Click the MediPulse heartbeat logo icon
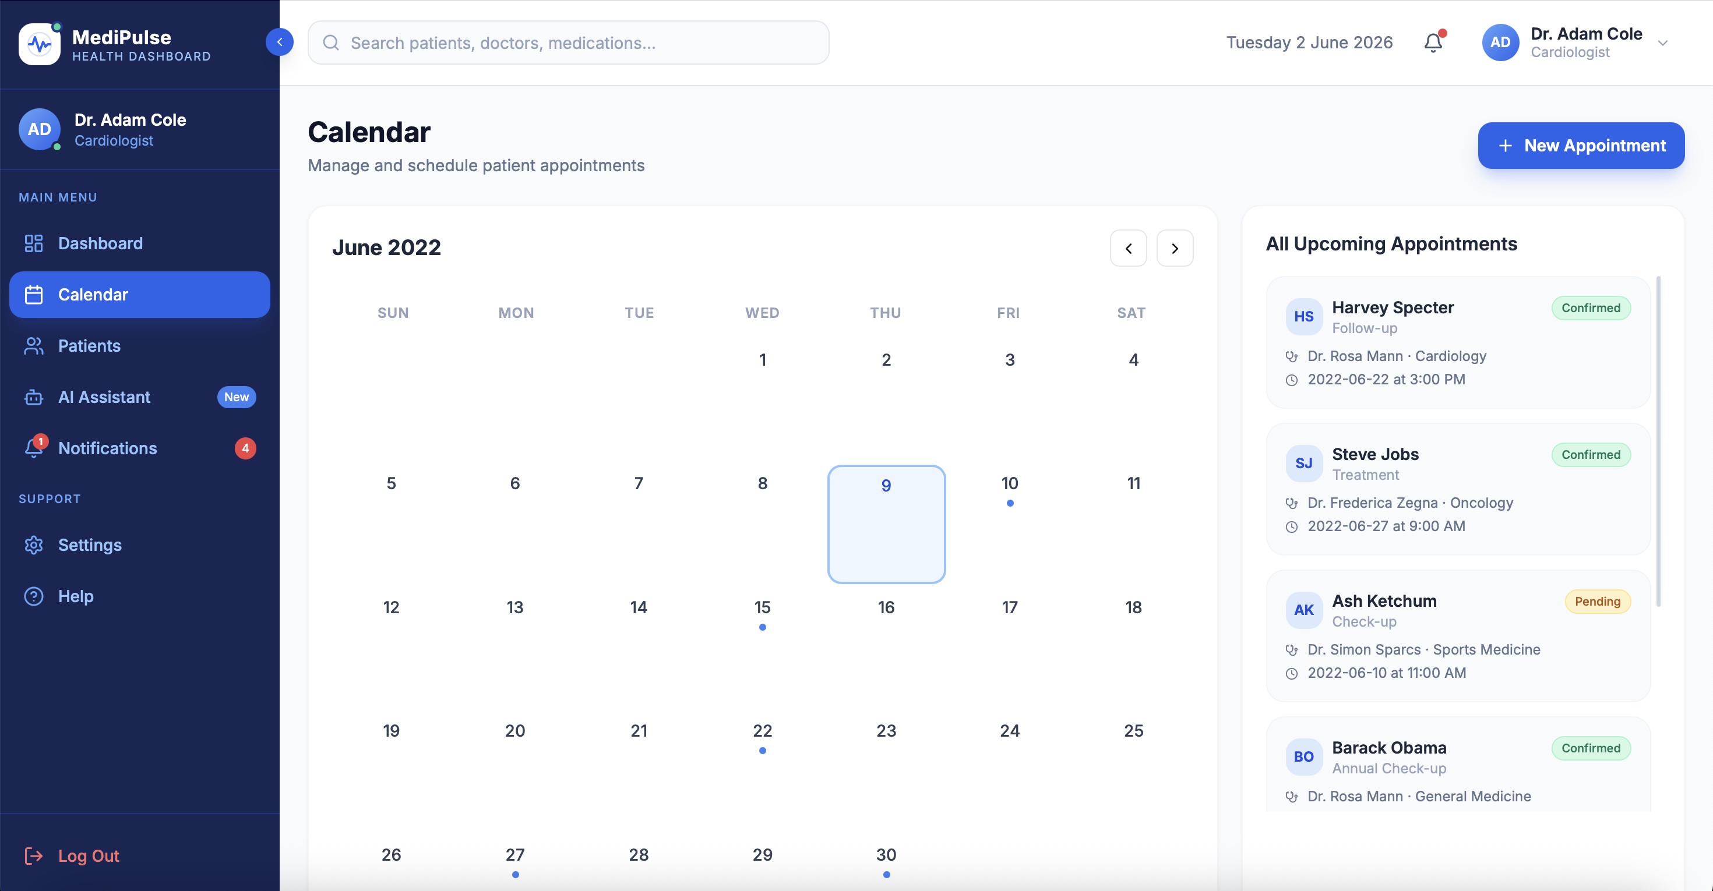Viewport: 1713px width, 891px height. 39,44
